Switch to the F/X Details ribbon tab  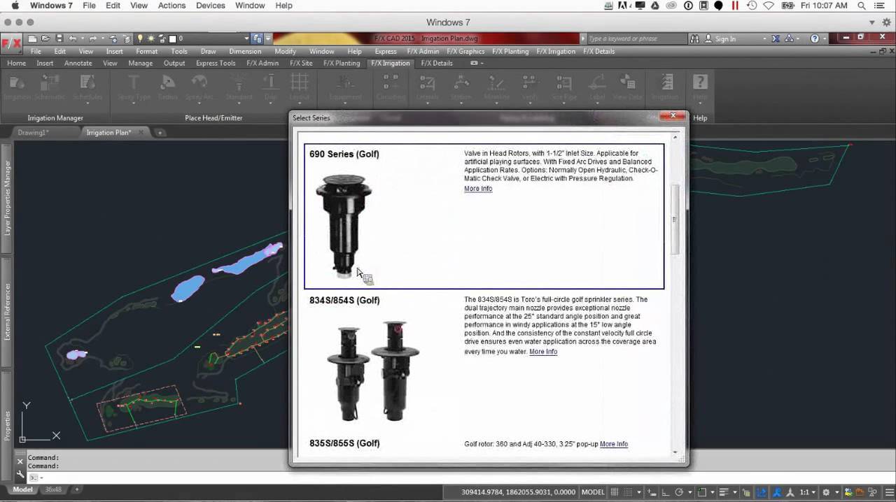[x=437, y=63]
